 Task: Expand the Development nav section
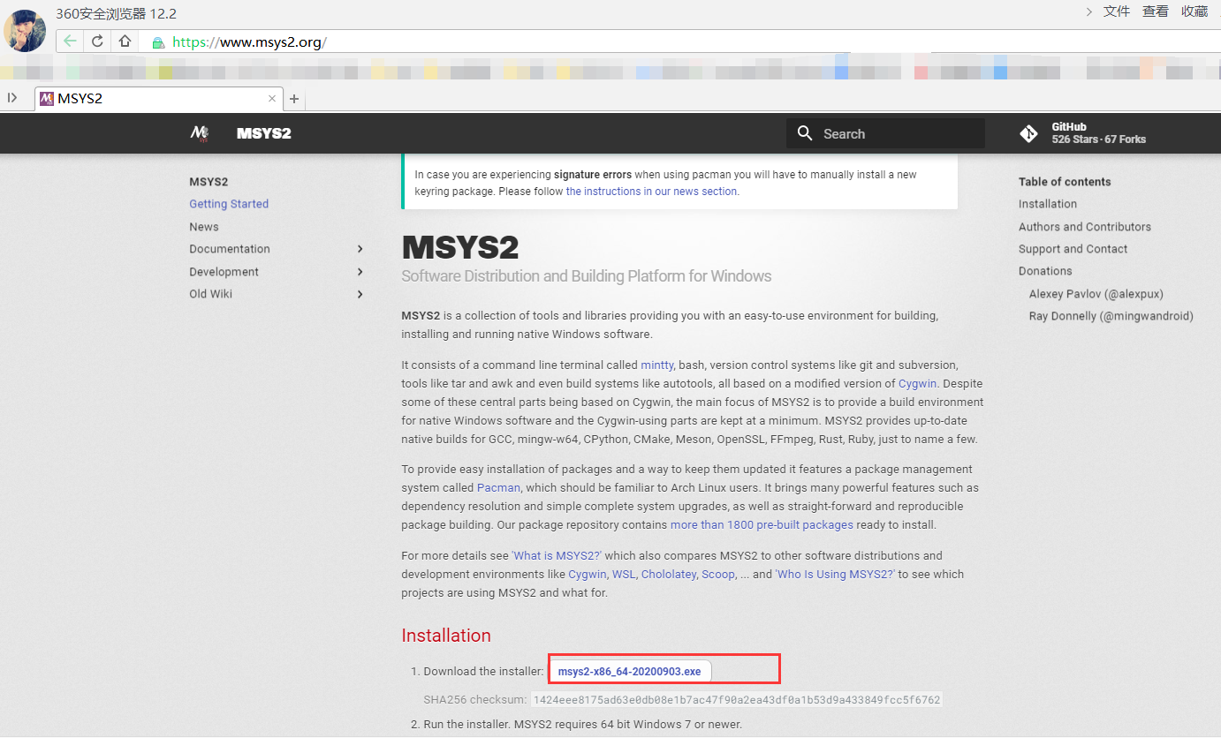(360, 272)
